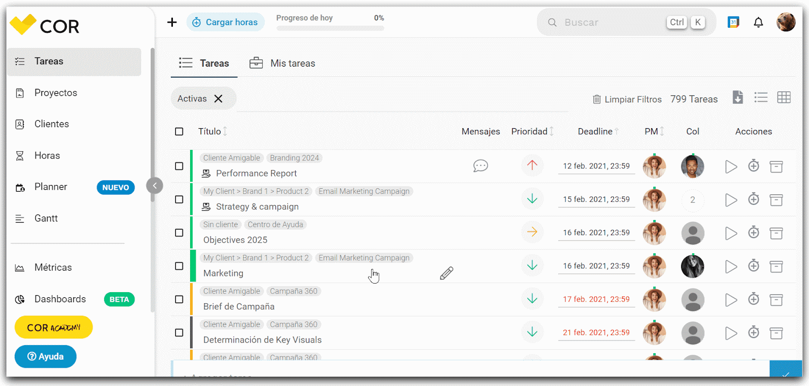
Task: Open collaborators count 2 on Strategy & campaign
Action: point(693,200)
